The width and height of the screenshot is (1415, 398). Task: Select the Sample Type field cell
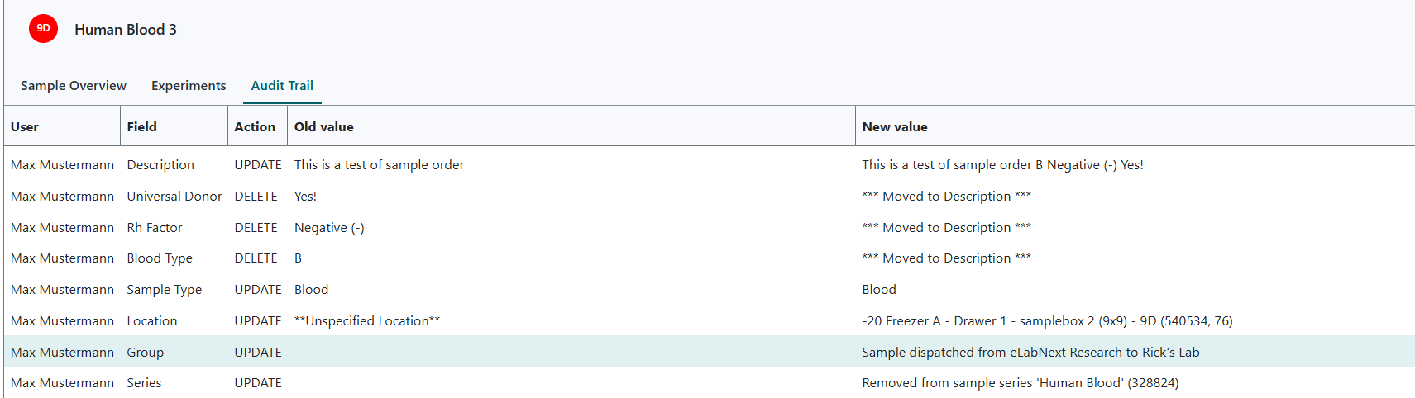tap(165, 290)
